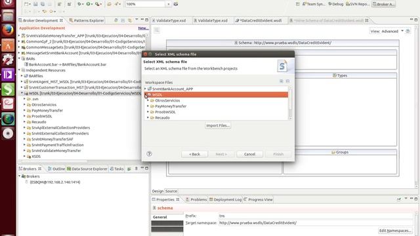Click the External Tools toolbar icon

click(x=98, y=4)
